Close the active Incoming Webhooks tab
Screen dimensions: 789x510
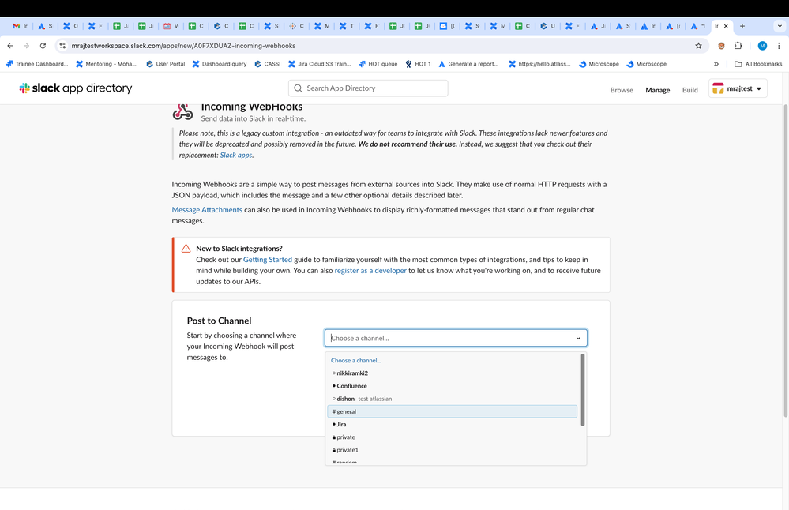[726, 26]
